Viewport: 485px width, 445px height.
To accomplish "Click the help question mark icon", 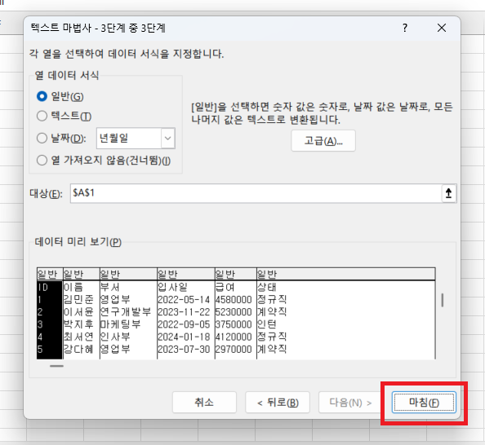I will (405, 28).
